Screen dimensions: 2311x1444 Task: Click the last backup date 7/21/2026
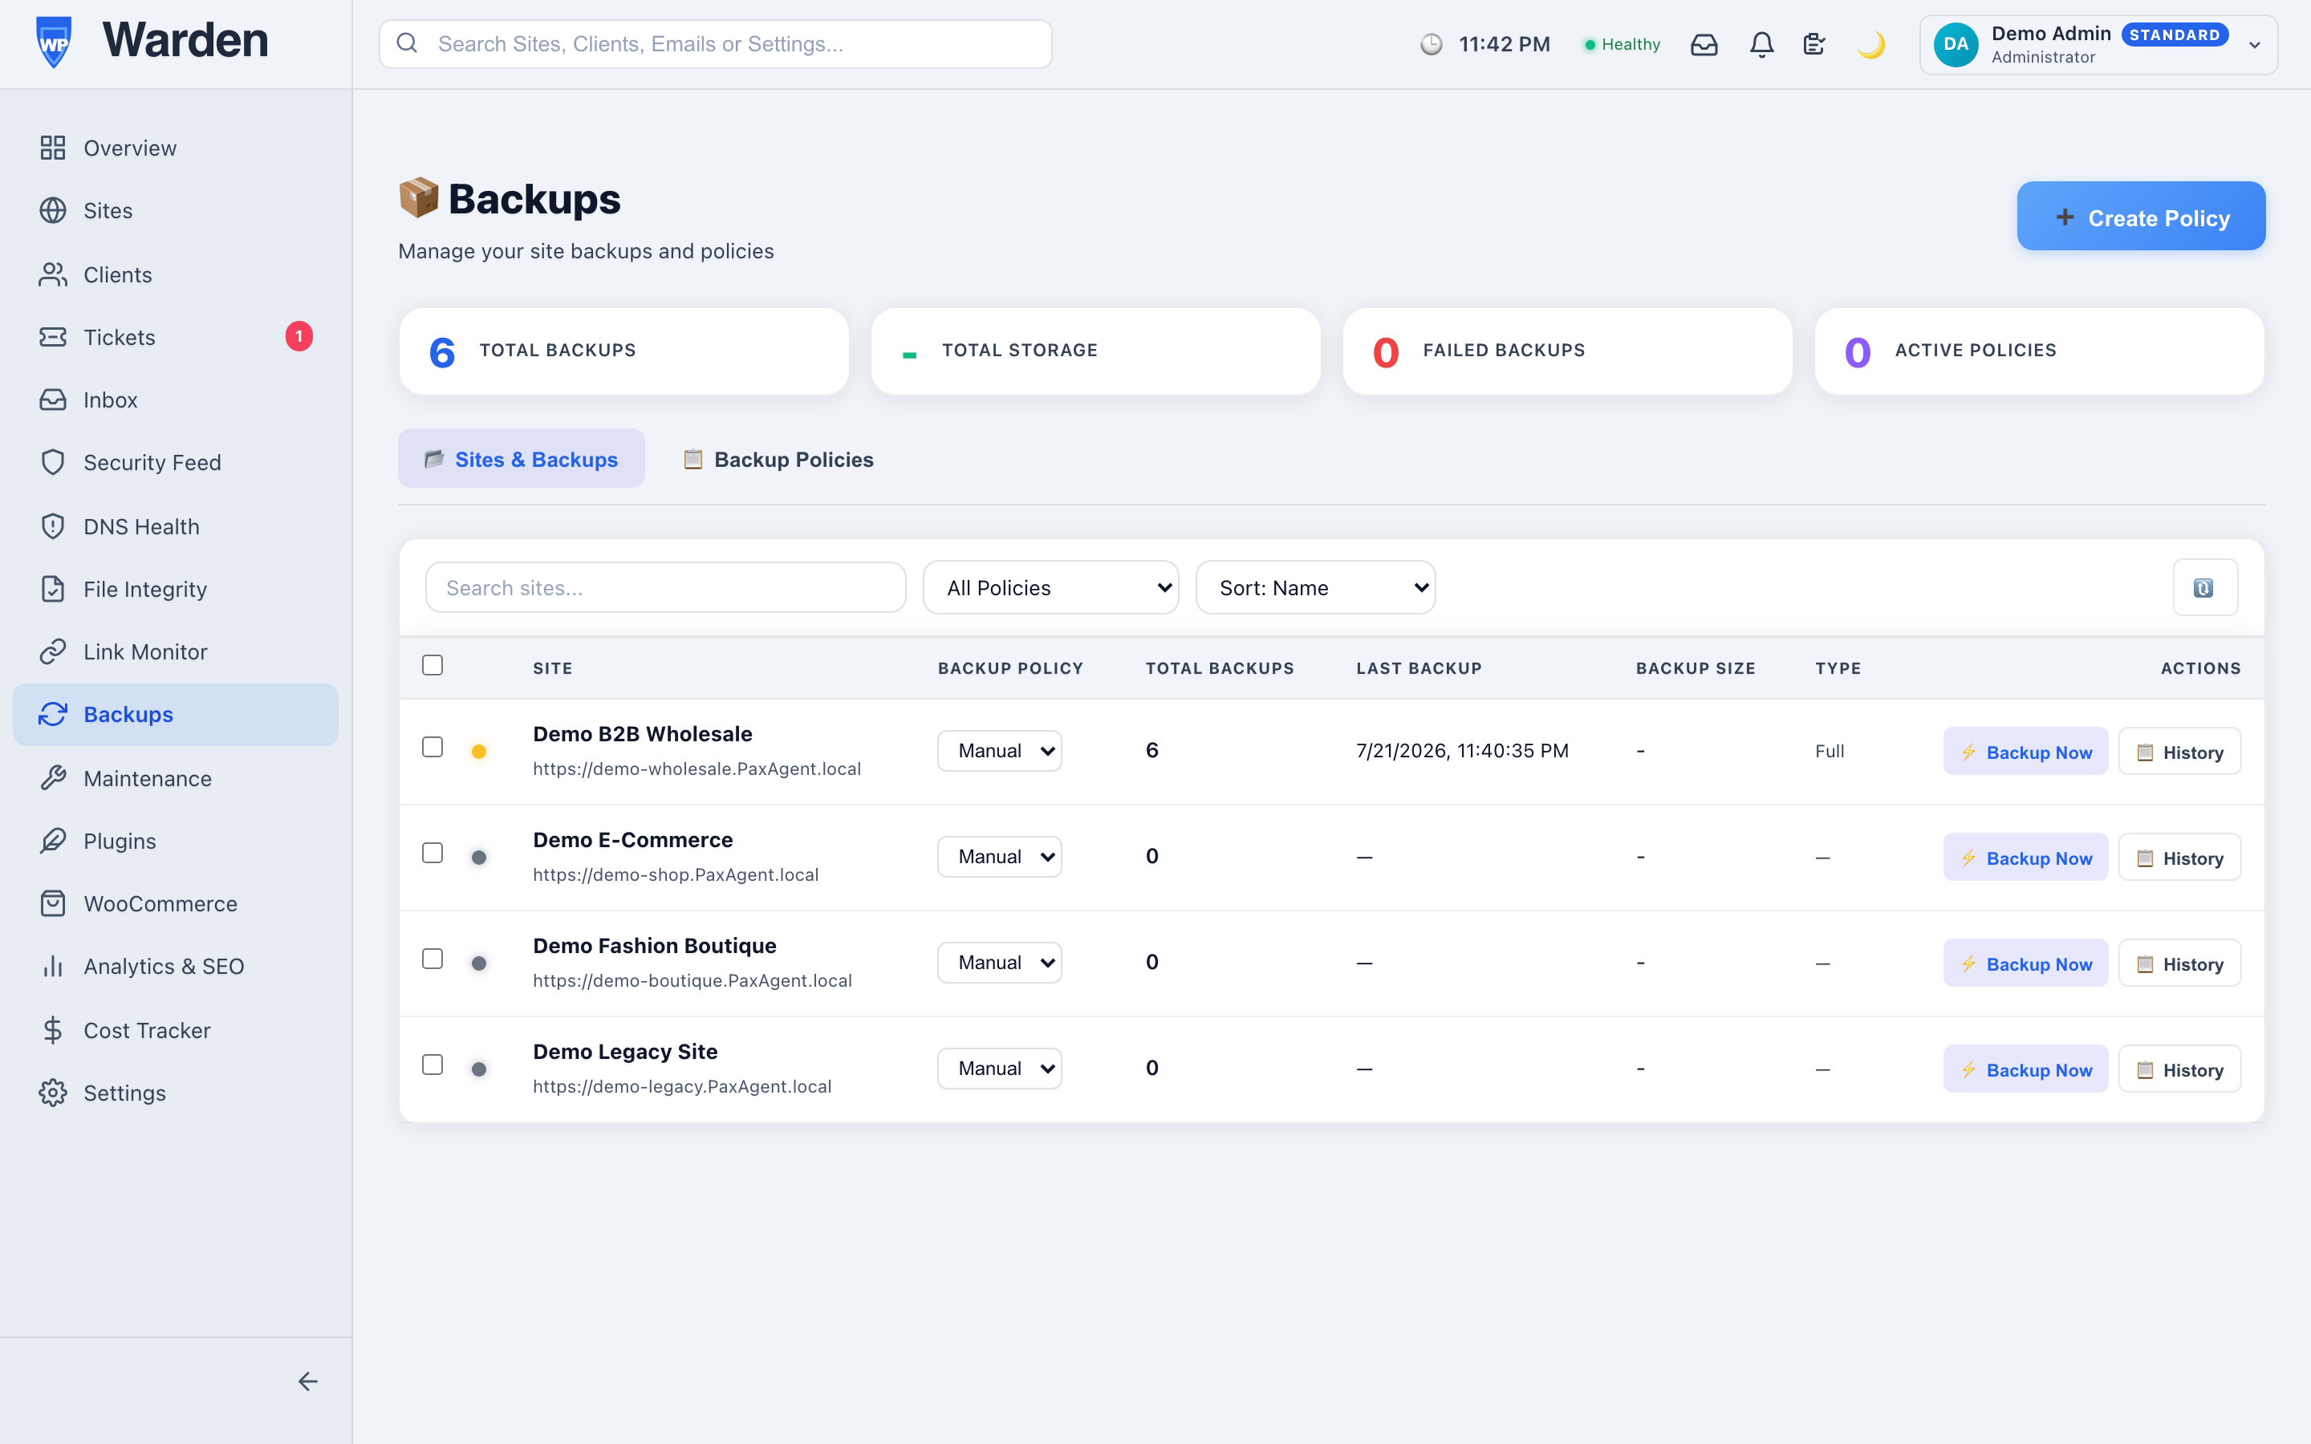tap(1462, 751)
